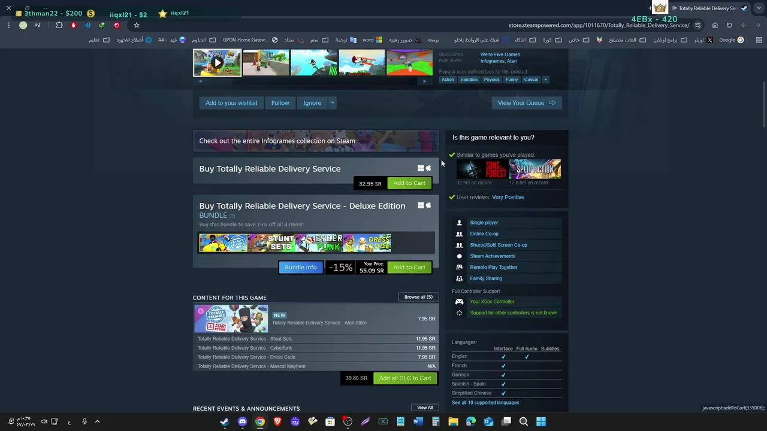This screenshot has height=431, width=767.
Task: Open the Sandbox tag
Action: [x=469, y=80]
